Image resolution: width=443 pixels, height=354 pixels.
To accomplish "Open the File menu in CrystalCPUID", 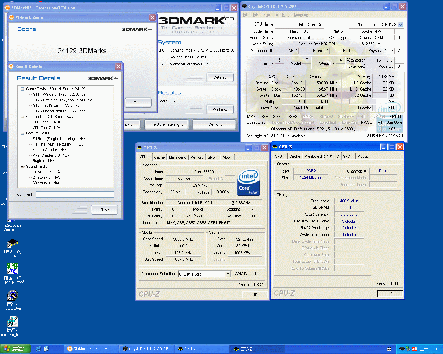I will tap(246, 15).
